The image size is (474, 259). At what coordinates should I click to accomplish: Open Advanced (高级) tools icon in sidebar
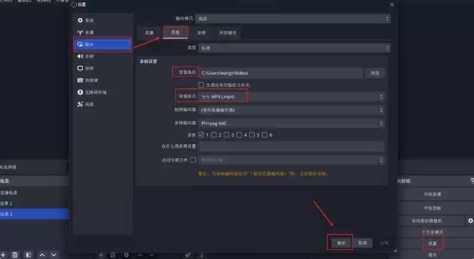point(80,104)
